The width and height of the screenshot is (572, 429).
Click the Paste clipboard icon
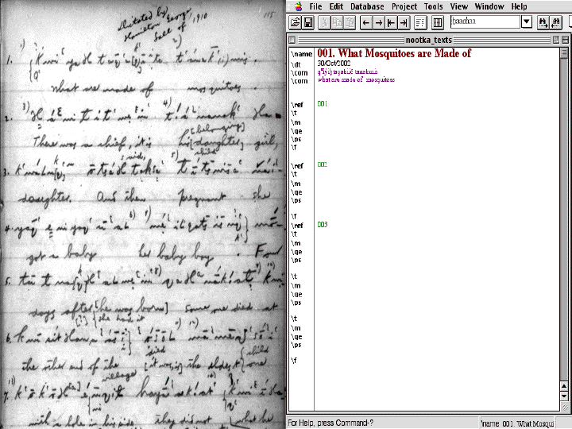tap(350, 22)
